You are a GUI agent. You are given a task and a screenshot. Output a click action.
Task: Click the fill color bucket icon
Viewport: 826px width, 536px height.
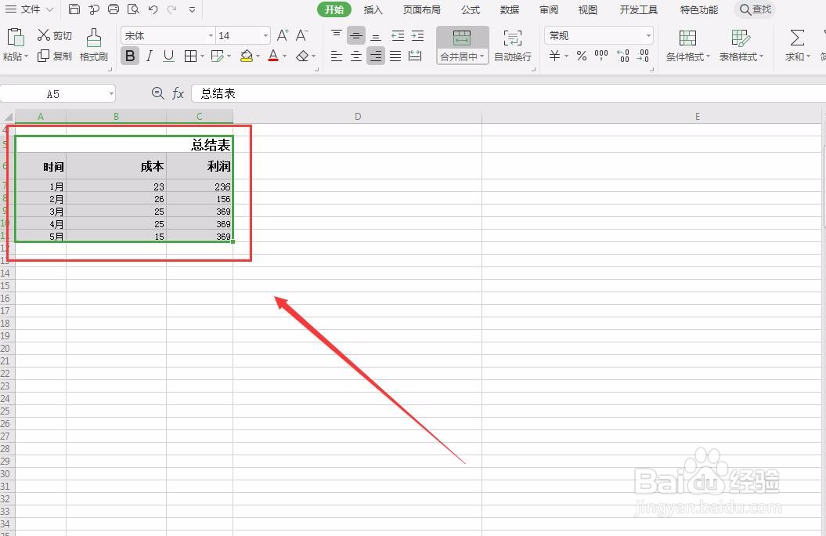[246, 56]
